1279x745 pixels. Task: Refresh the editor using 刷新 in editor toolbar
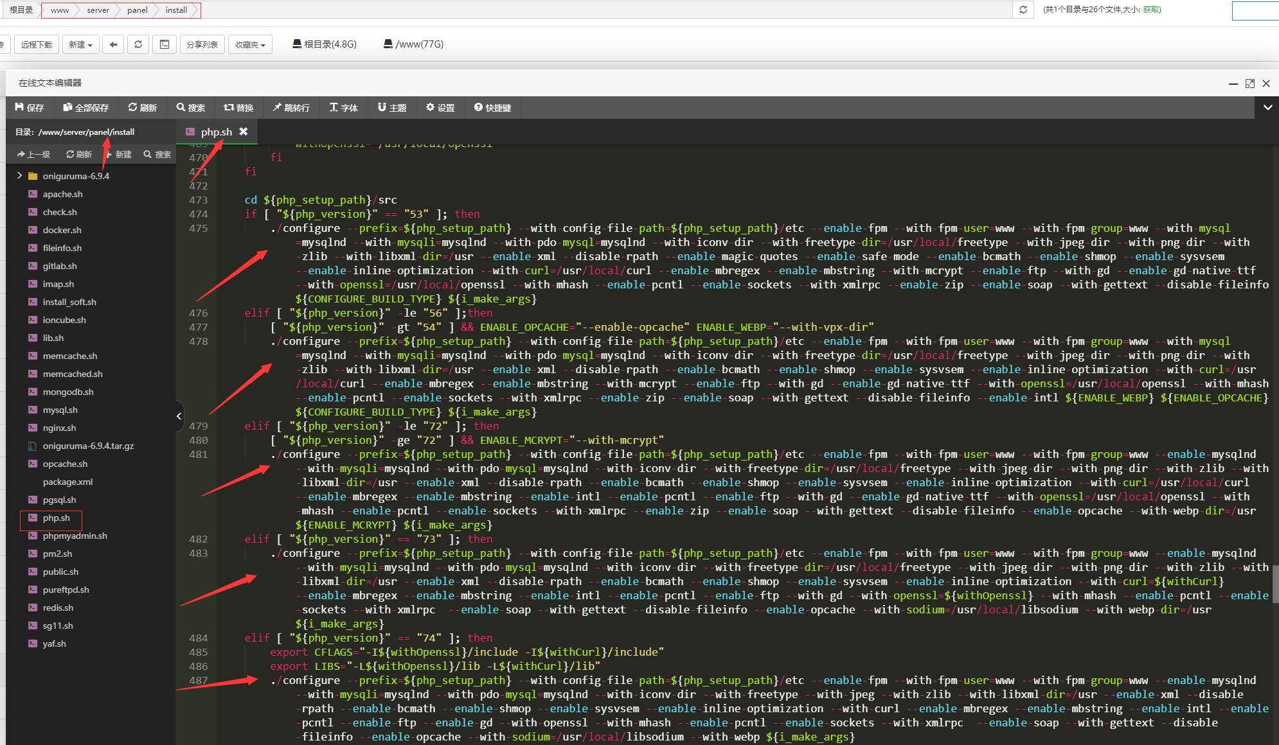143,107
